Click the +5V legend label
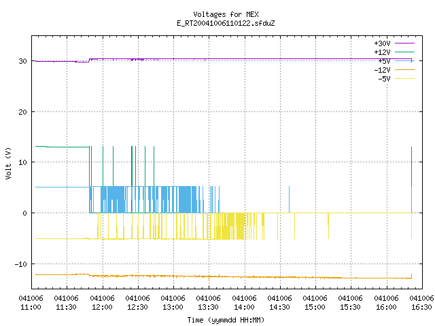Image resolution: width=435 pixels, height=326 pixels. coord(384,61)
